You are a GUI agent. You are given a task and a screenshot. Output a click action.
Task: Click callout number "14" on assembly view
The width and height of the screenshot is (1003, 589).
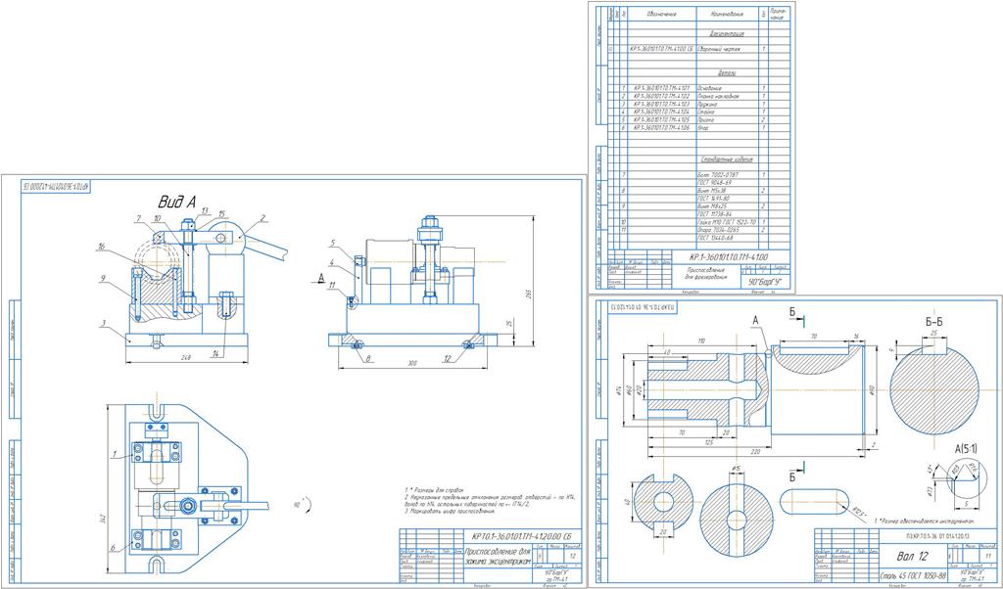[216, 352]
